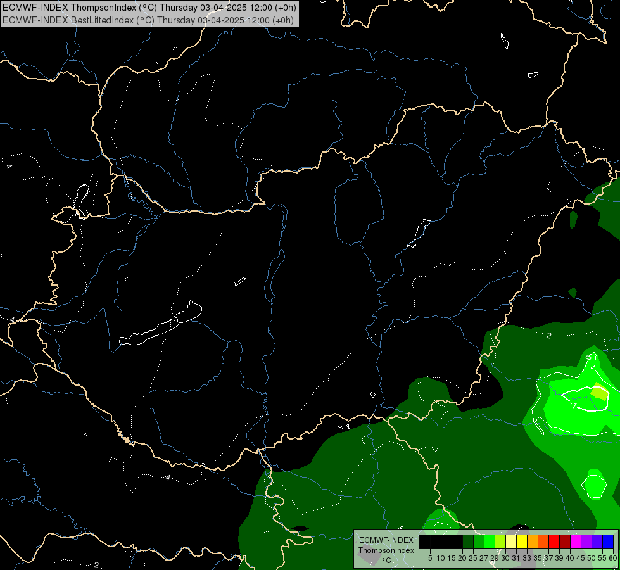Click legend tick label 30

point(505,558)
